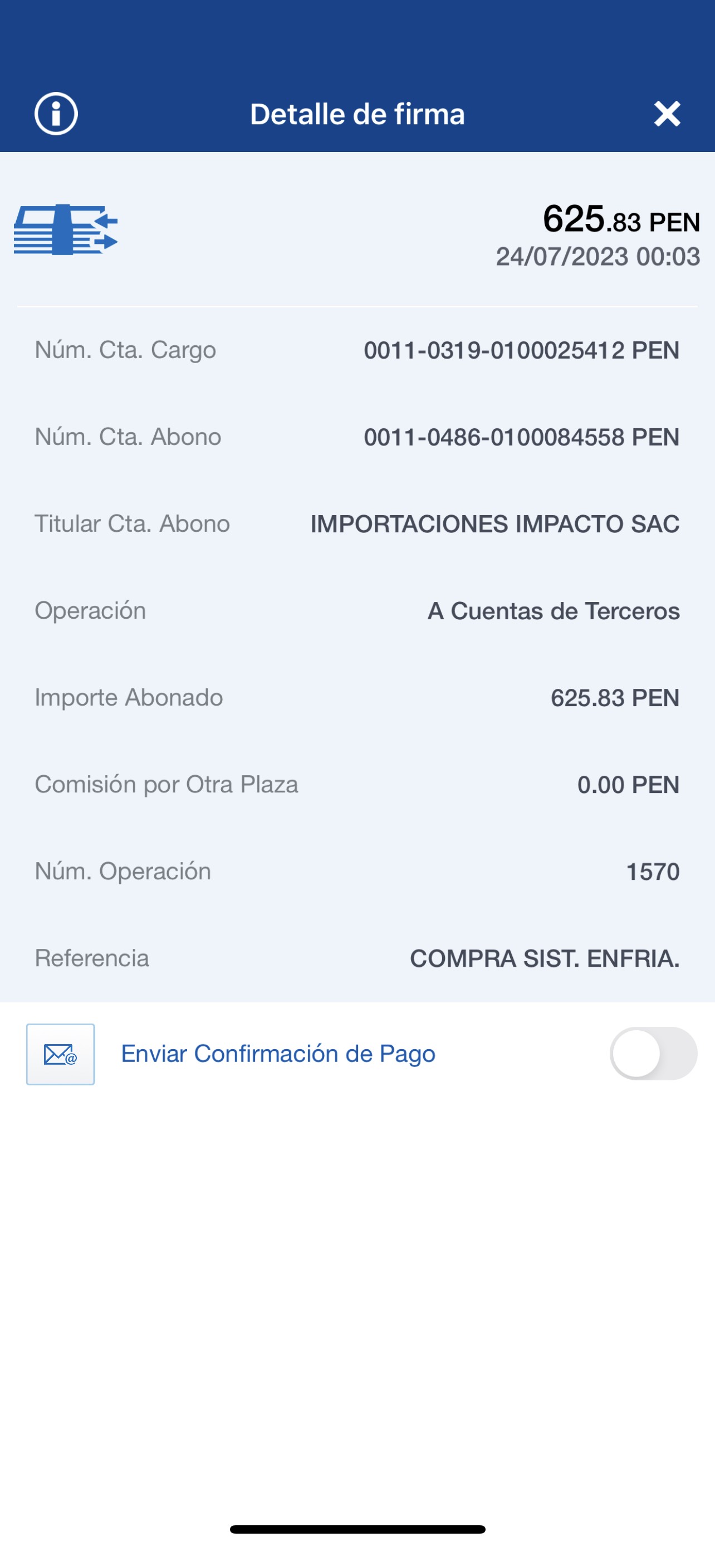The width and height of the screenshot is (715, 1547).
Task: Tap operation number 1570
Action: [x=653, y=872]
